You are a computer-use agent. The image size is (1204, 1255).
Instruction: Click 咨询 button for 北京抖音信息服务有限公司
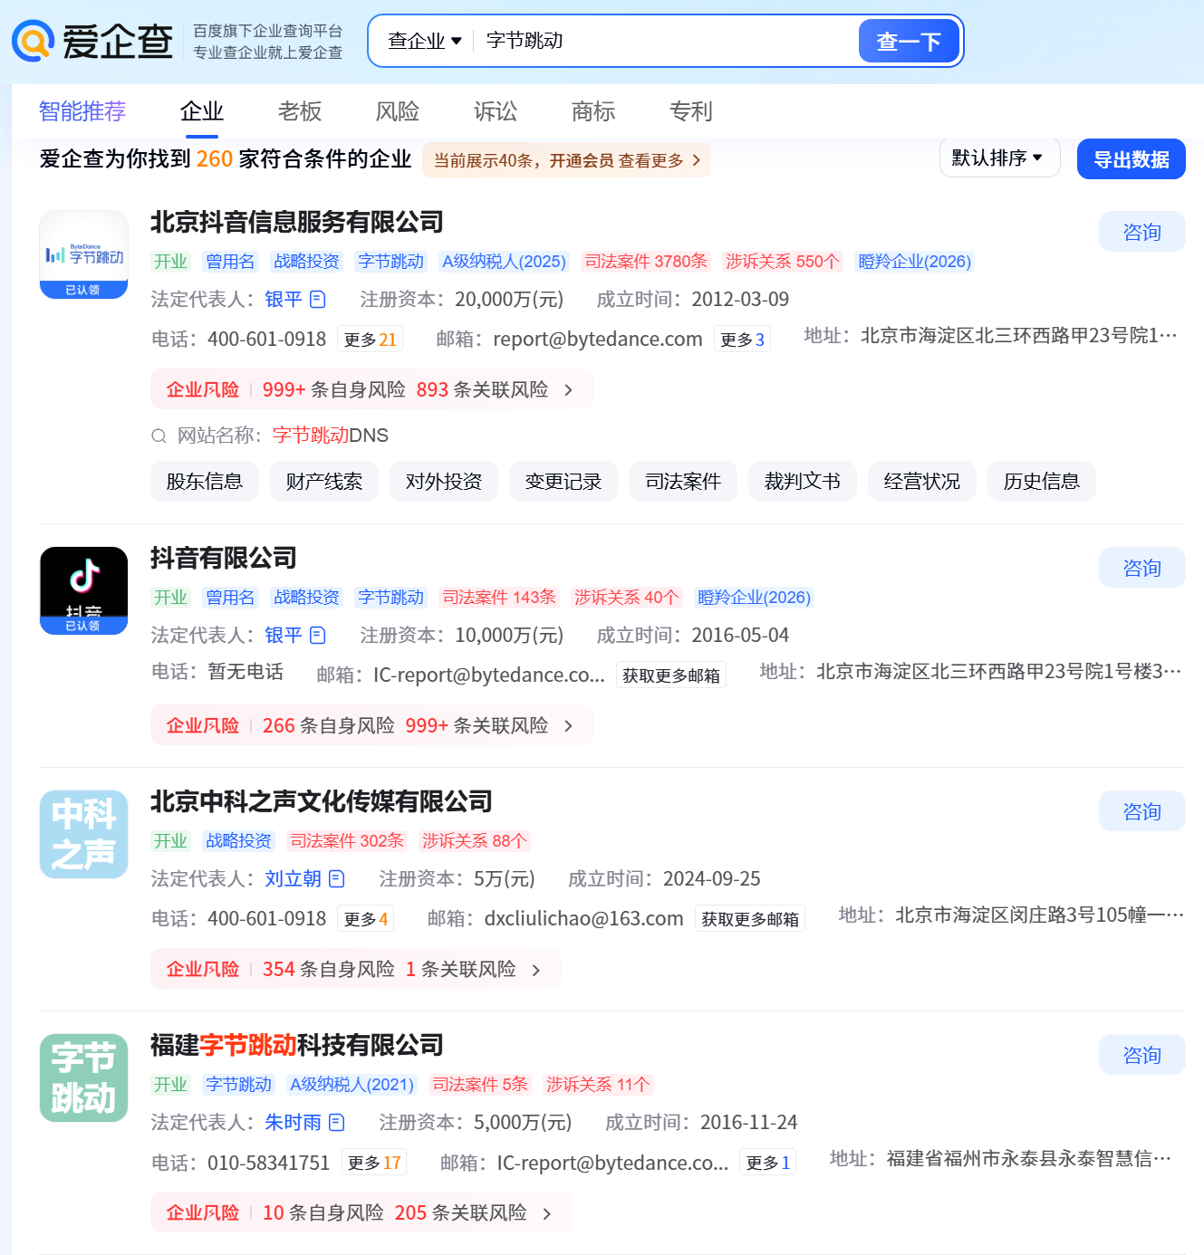tap(1142, 232)
